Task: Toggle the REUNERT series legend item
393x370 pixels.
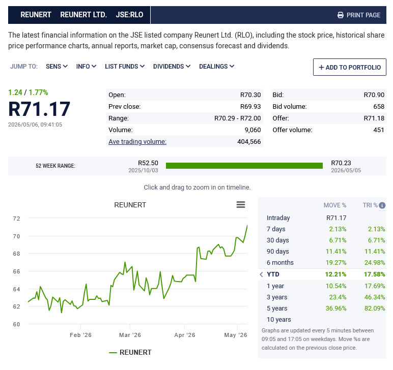Action: 130,352
